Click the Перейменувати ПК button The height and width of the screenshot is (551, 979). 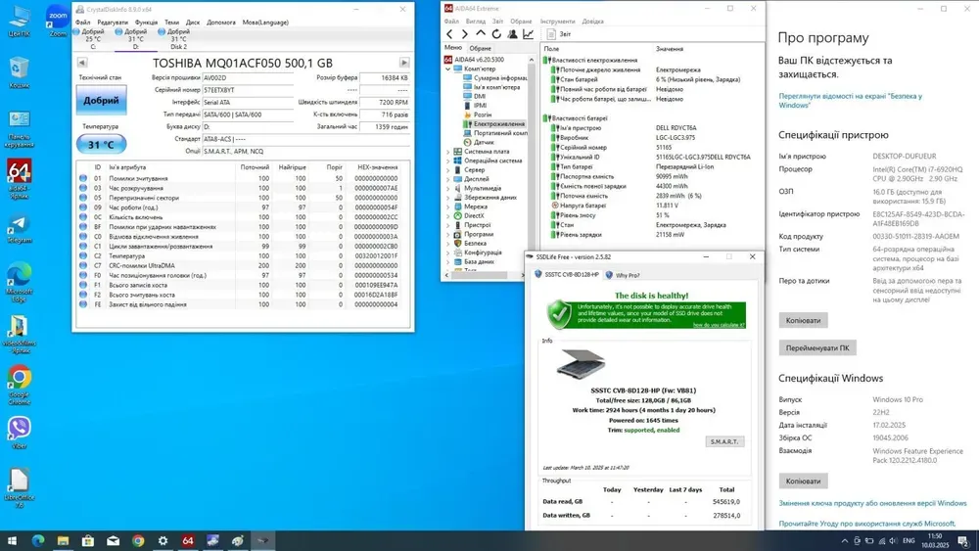816,347
